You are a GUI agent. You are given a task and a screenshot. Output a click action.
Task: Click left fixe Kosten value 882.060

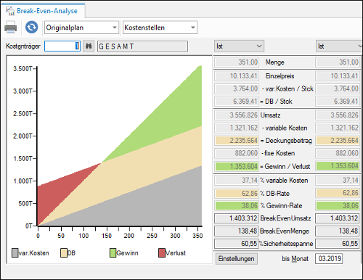pos(237,153)
